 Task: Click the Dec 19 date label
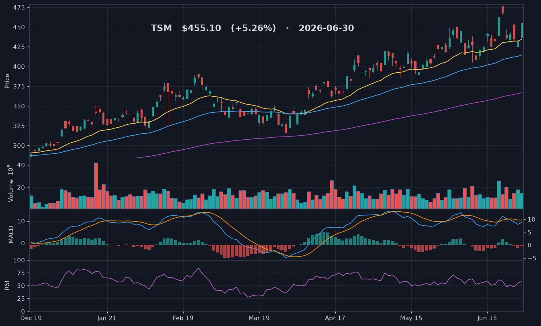coord(31,318)
